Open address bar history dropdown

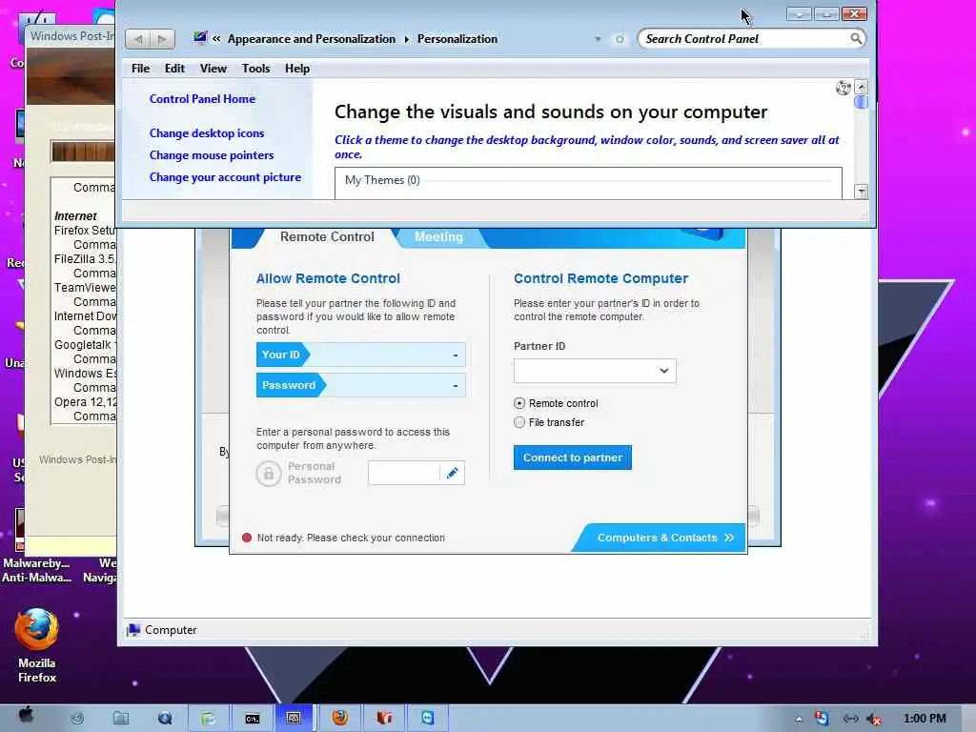click(598, 39)
